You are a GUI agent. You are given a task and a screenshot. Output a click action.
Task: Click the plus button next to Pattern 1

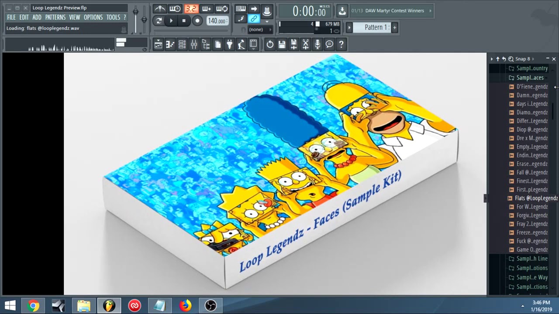click(394, 27)
